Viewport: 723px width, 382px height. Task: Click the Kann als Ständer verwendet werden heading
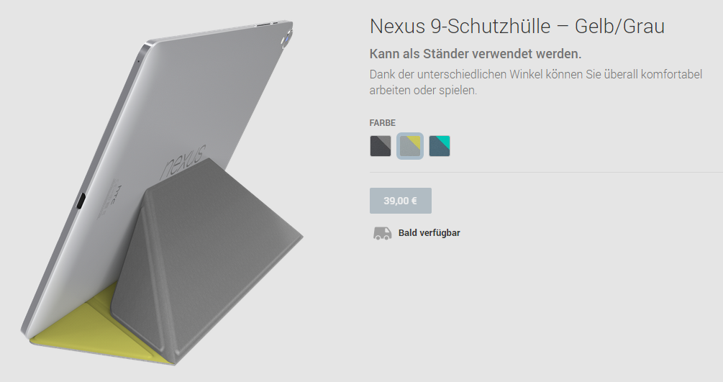476,54
